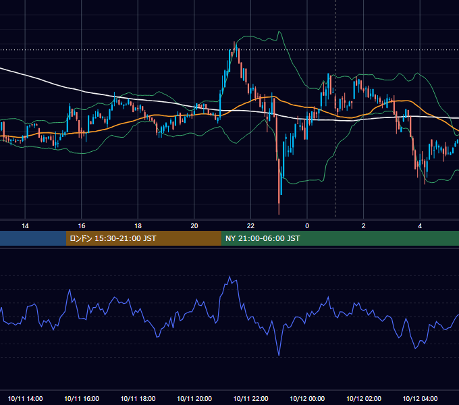Viewport: 459px width, 405px height.
Task: Click the hour label 22 on upper axis
Action: click(250, 226)
